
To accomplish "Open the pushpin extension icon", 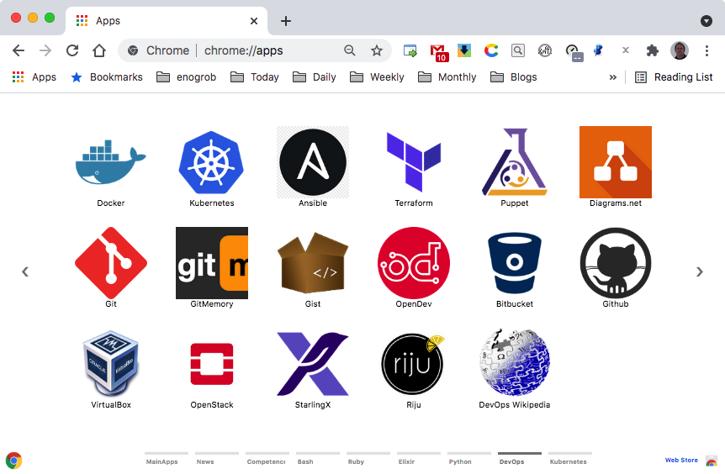I will [598, 50].
